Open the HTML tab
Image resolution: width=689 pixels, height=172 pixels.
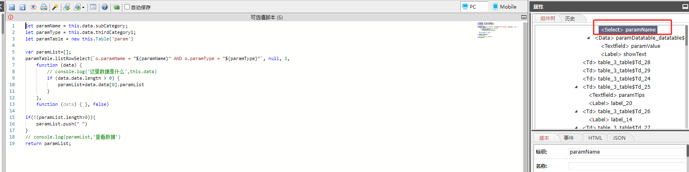(x=595, y=138)
